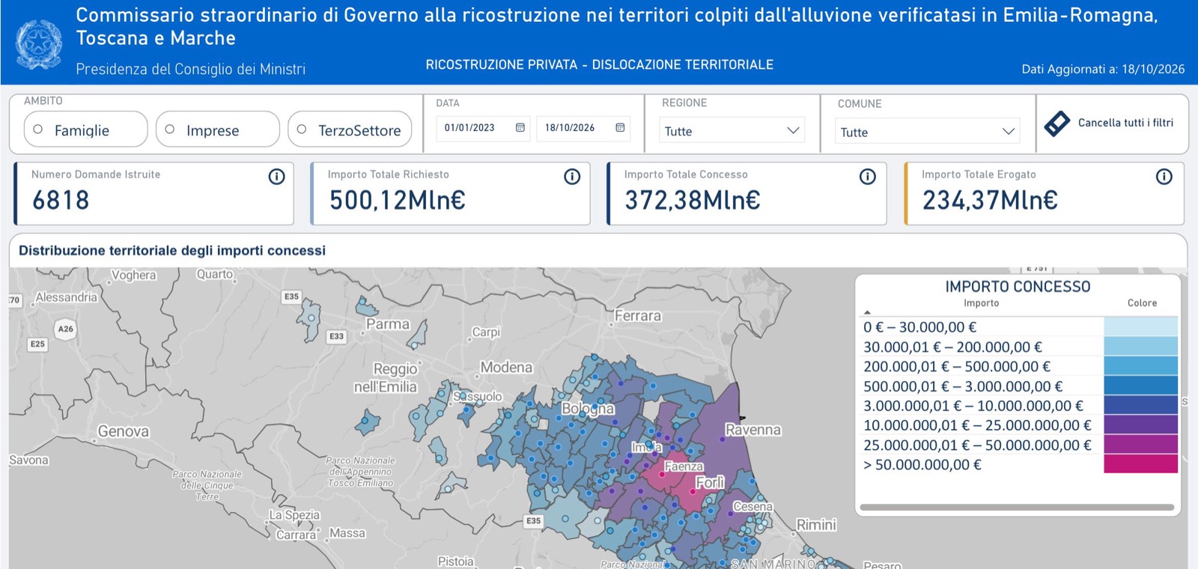The height and width of the screenshot is (569, 1198).
Task: Click the 500,12Mln€ requested amount value
Action: [x=398, y=201]
